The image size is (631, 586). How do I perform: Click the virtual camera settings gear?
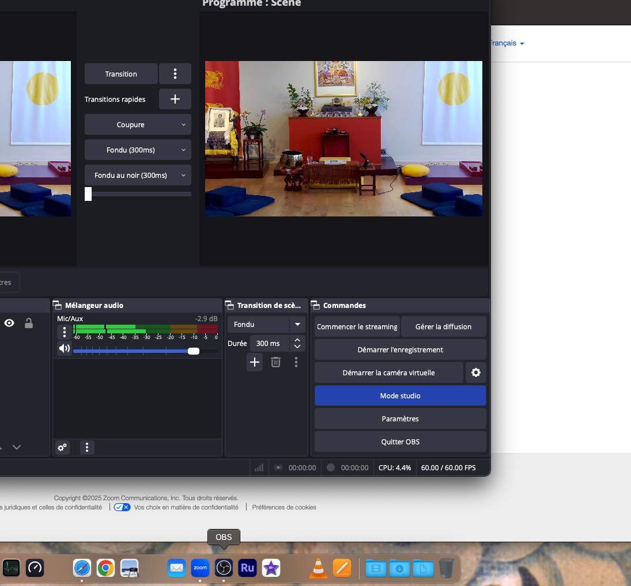[x=476, y=372]
